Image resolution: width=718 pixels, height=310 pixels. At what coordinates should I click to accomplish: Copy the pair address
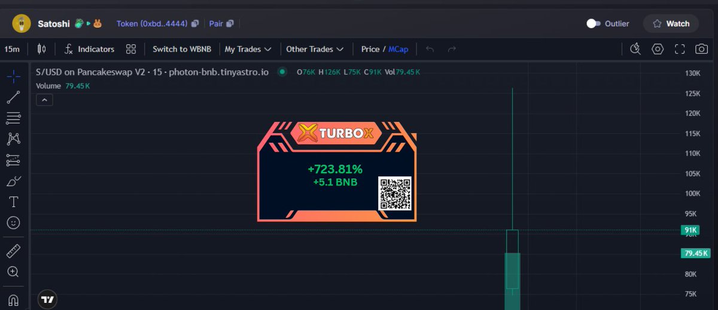tap(230, 24)
